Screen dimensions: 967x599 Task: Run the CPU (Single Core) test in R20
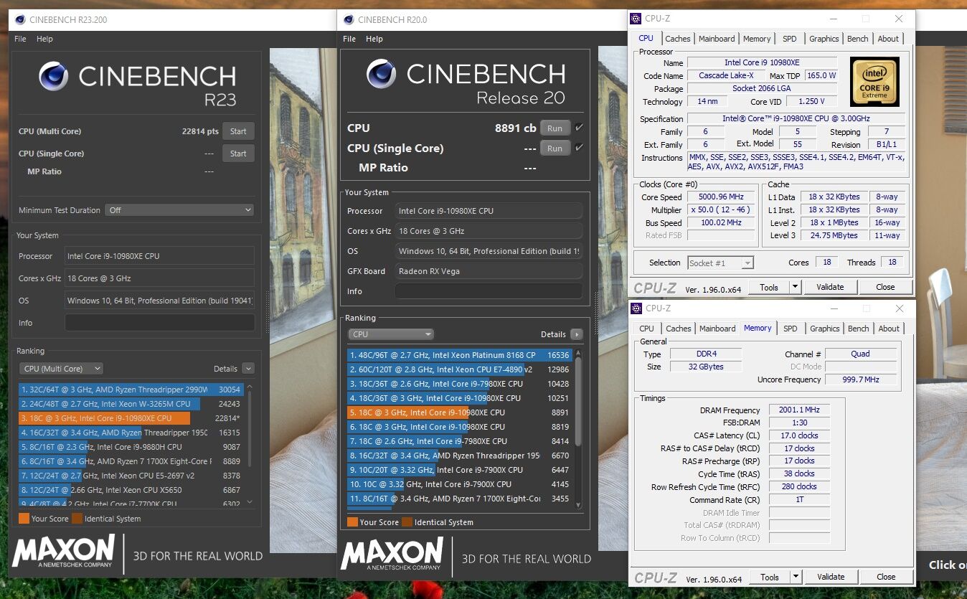(555, 148)
